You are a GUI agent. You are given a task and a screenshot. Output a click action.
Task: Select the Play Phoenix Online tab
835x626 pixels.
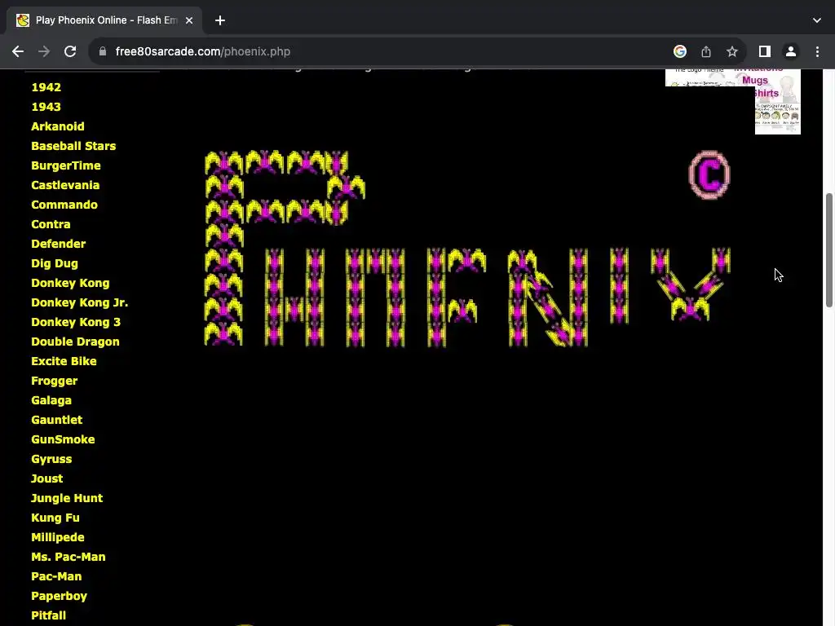coord(104,20)
